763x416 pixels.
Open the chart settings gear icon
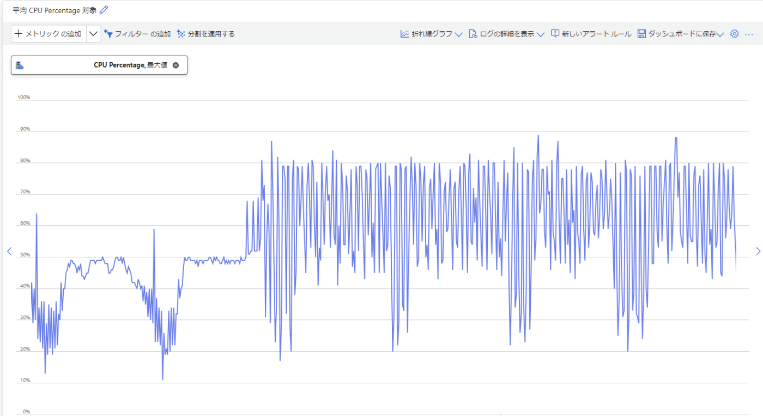tap(734, 33)
